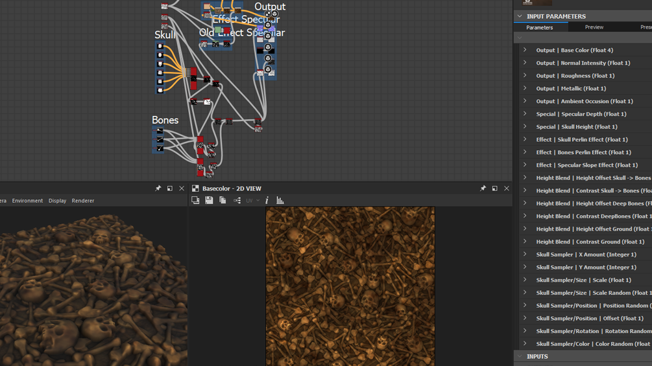Image resolution: width=652 pixels, height=366 pixels.
Task: Select 'Height Blend | Height Offset Ground' row
Action: [x=585, y=229]
